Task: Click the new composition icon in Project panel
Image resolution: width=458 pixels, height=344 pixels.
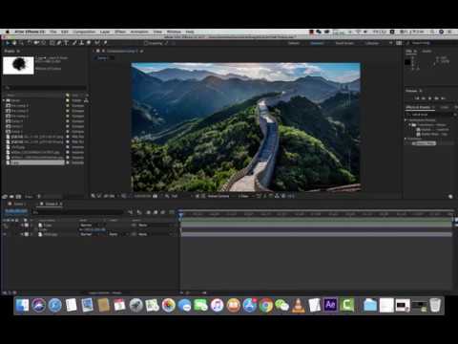Action: click(x=18, y=197)
